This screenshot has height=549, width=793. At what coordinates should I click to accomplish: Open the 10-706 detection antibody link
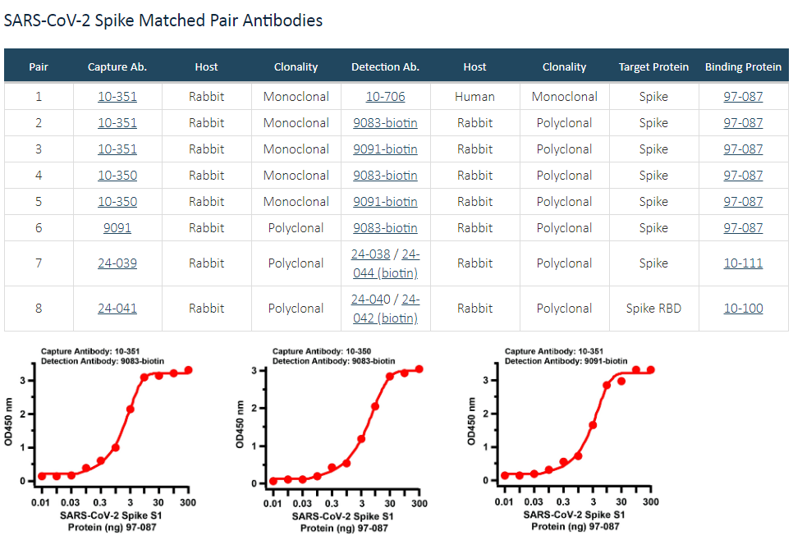tap(385, 97)
